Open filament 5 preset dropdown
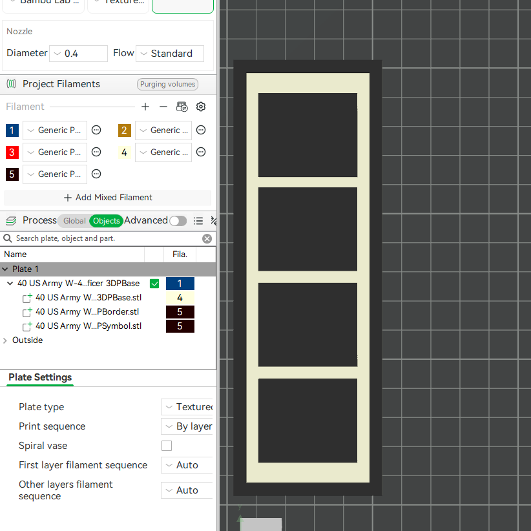The image size is (531, 531). pos(55,174)
